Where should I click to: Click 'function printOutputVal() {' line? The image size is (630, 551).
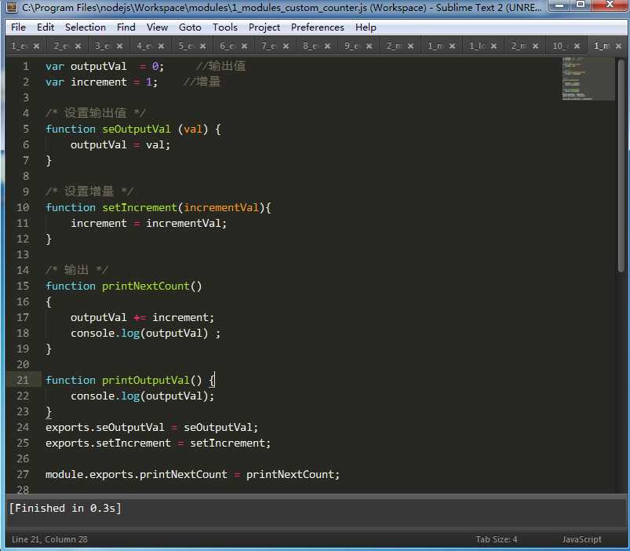click(x=130, y=380)
